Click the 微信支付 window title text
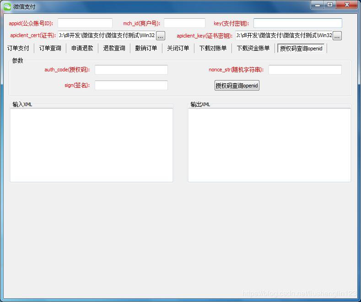361x302 pixels. pyautogui.click(x=24, y=7)
